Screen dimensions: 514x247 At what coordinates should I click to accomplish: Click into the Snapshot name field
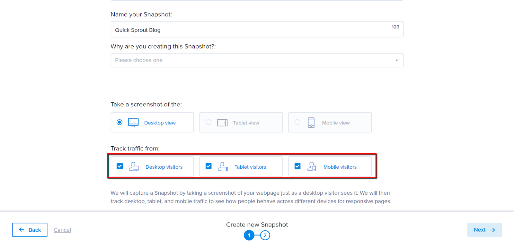click(x=257, y=30)
